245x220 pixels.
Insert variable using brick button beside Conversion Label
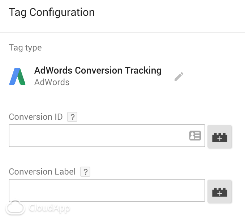pyautogui.click(x=220, y=191)
